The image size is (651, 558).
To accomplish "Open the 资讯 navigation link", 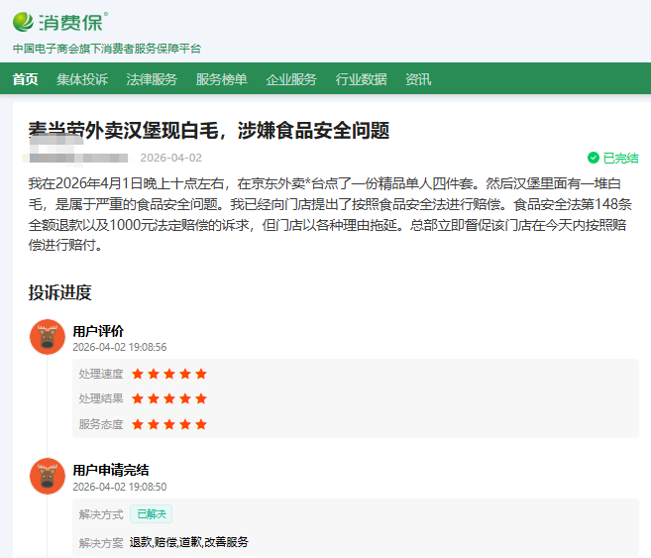I will pos(418,79).
